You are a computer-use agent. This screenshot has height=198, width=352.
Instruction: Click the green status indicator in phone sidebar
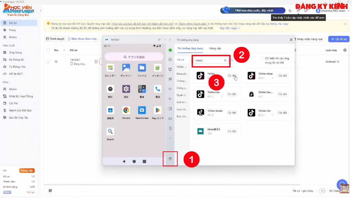point(170,50)
